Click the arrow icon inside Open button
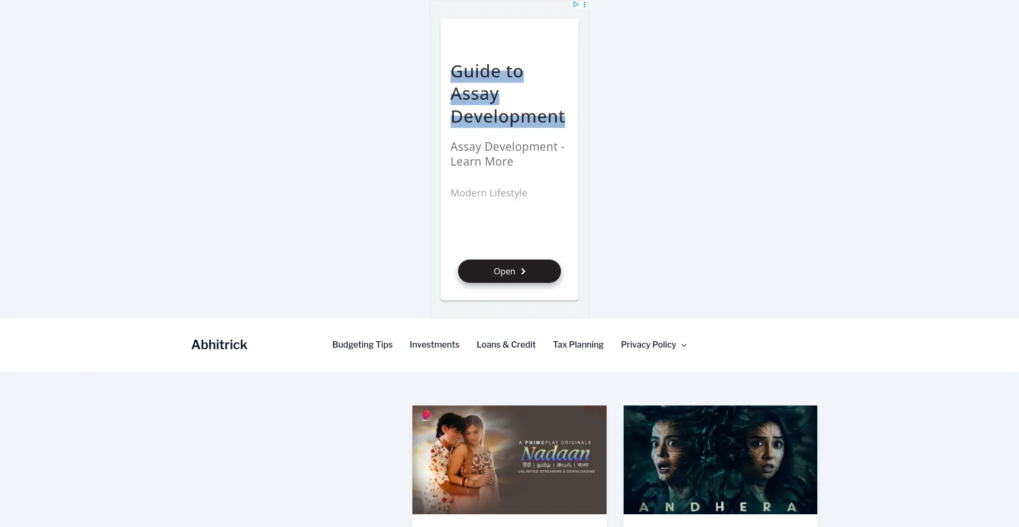 coord(523,271)
